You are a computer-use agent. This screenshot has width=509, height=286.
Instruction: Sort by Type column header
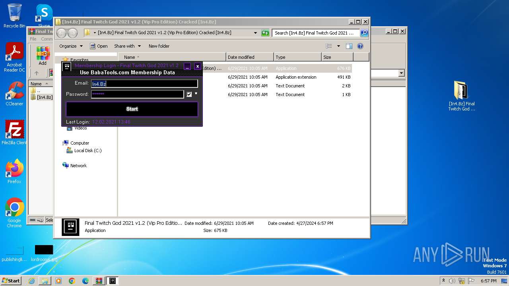[x=297, y=57]
